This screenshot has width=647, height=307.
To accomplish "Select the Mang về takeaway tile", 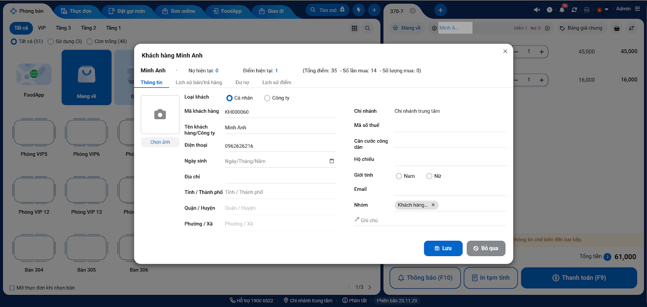I will [87, 78].
